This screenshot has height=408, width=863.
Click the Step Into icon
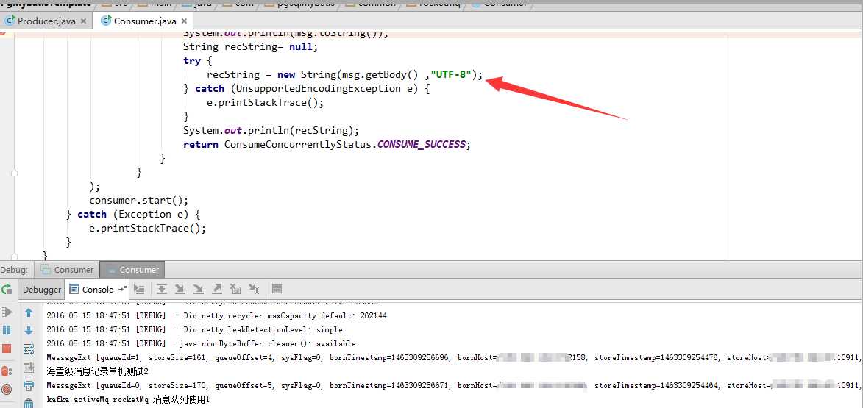(x=180, y=289)
